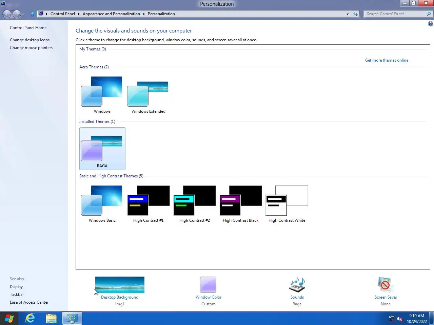This screenshot has width=434, height=325.
Task: Click the My Themes (0) heading
Action: [x=93, y=49]
